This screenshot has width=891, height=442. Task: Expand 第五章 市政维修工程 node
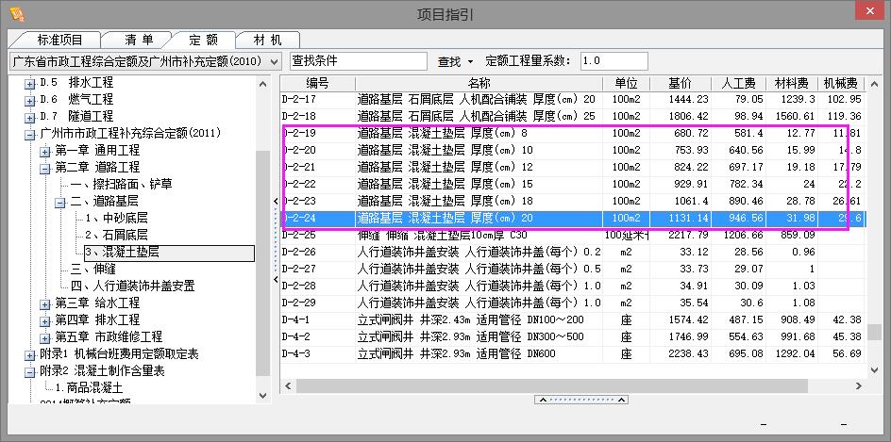click(45, 338)
